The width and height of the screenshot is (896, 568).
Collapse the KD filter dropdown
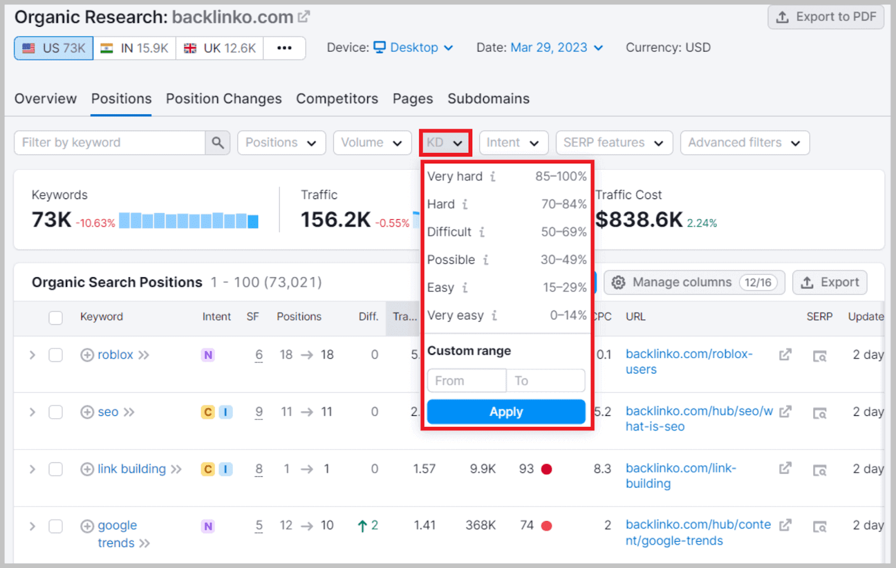[445, 143]
